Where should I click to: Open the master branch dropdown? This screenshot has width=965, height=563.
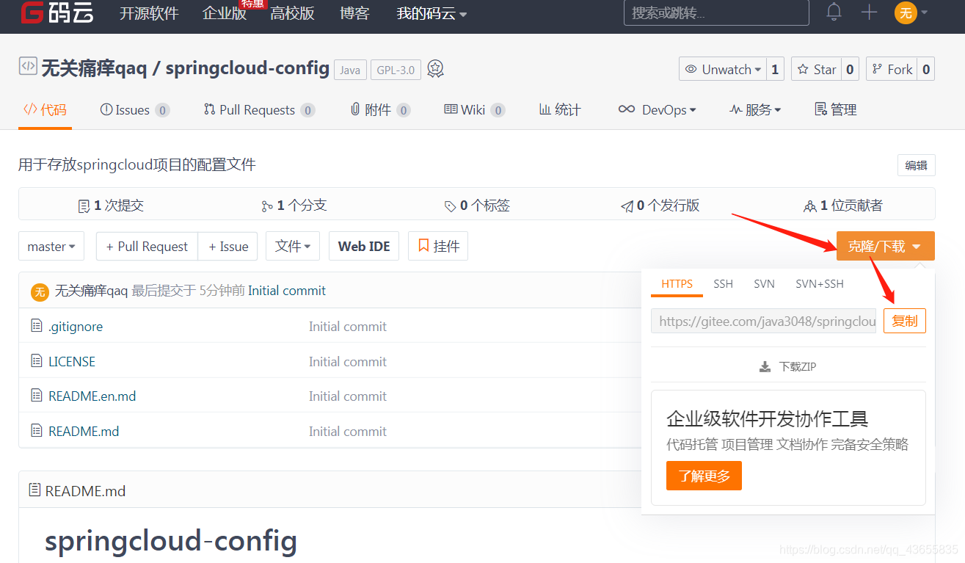tap(51, 247)
